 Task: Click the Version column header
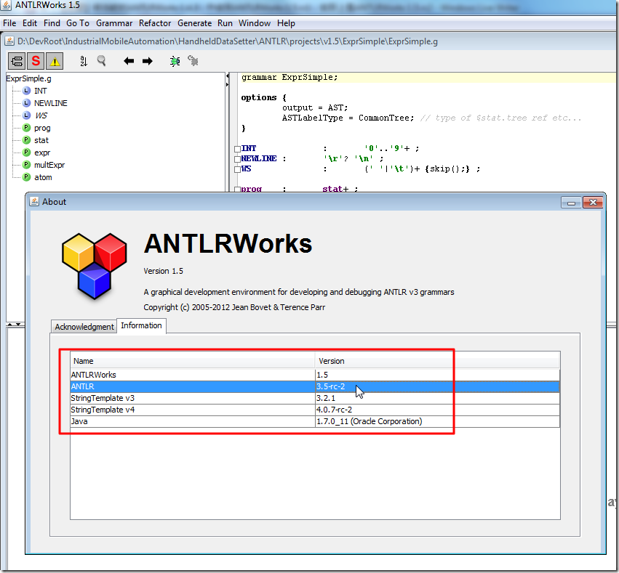[x=437, y=361]
